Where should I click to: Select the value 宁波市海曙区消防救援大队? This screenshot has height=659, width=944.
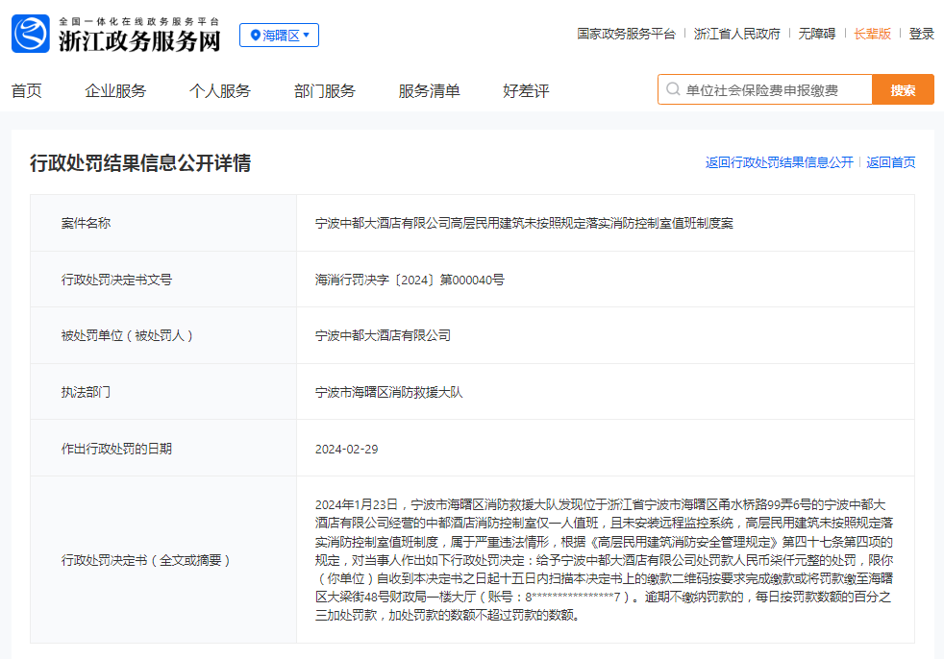(x=389, y=392)
